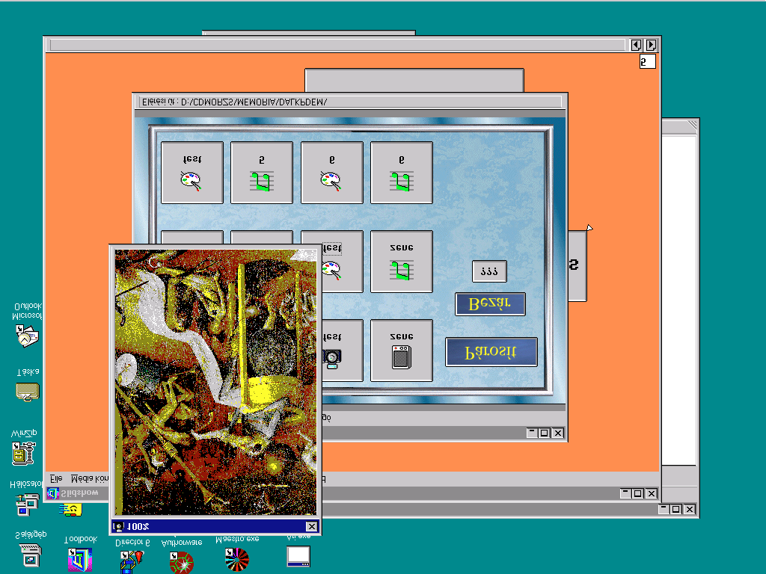Click the Slideshow window title icon
This screenshot has width=766, height=574.
coord(53,493)
